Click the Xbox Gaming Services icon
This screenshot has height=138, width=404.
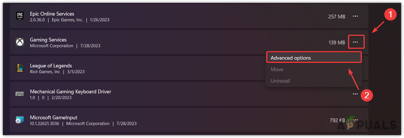pyautogui.click(x=20, y=42)
